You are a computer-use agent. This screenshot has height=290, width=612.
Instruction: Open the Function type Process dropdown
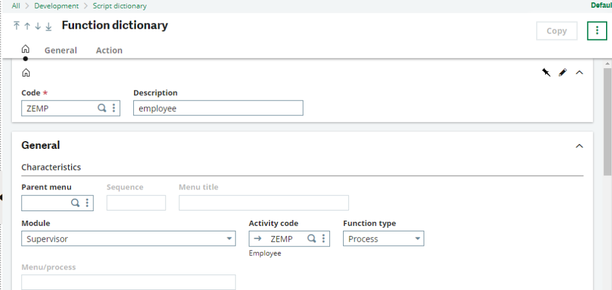[383, 239]
